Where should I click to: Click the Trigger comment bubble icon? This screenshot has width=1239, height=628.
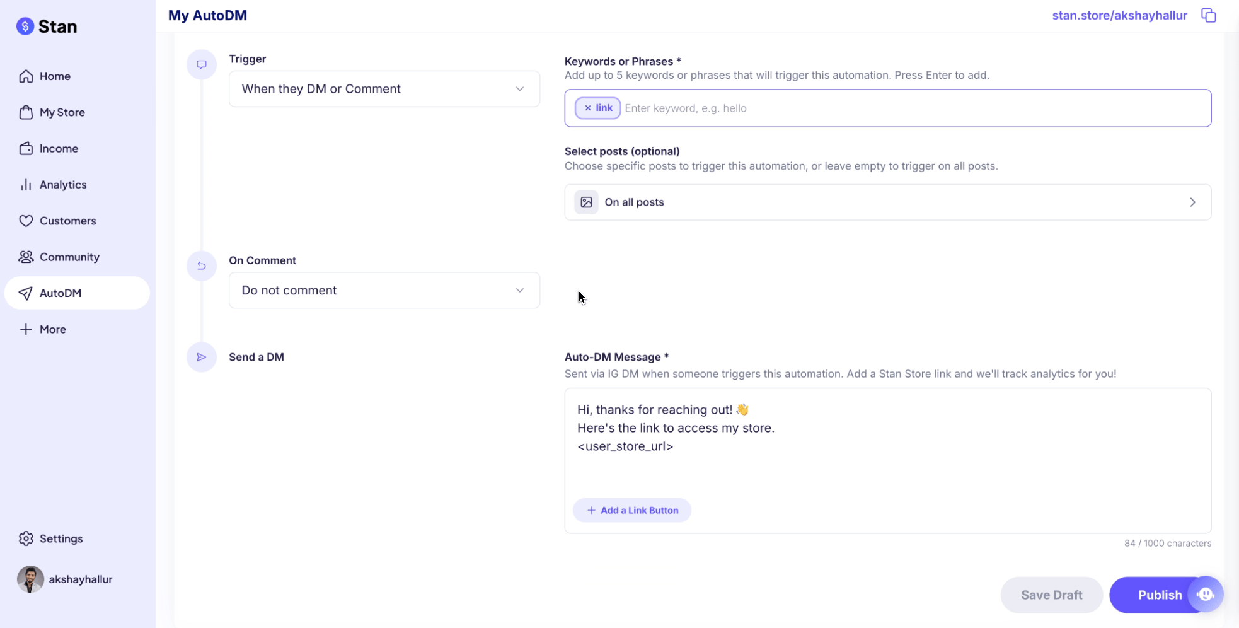(202, 64)
